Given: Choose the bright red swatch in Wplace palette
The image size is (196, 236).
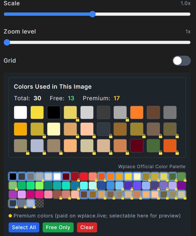Looking at the screenshot, I should coord(84,176).
